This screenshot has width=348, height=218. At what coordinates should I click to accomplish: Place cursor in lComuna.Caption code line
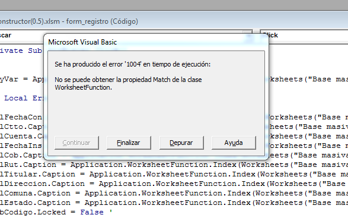click(174, 193)
